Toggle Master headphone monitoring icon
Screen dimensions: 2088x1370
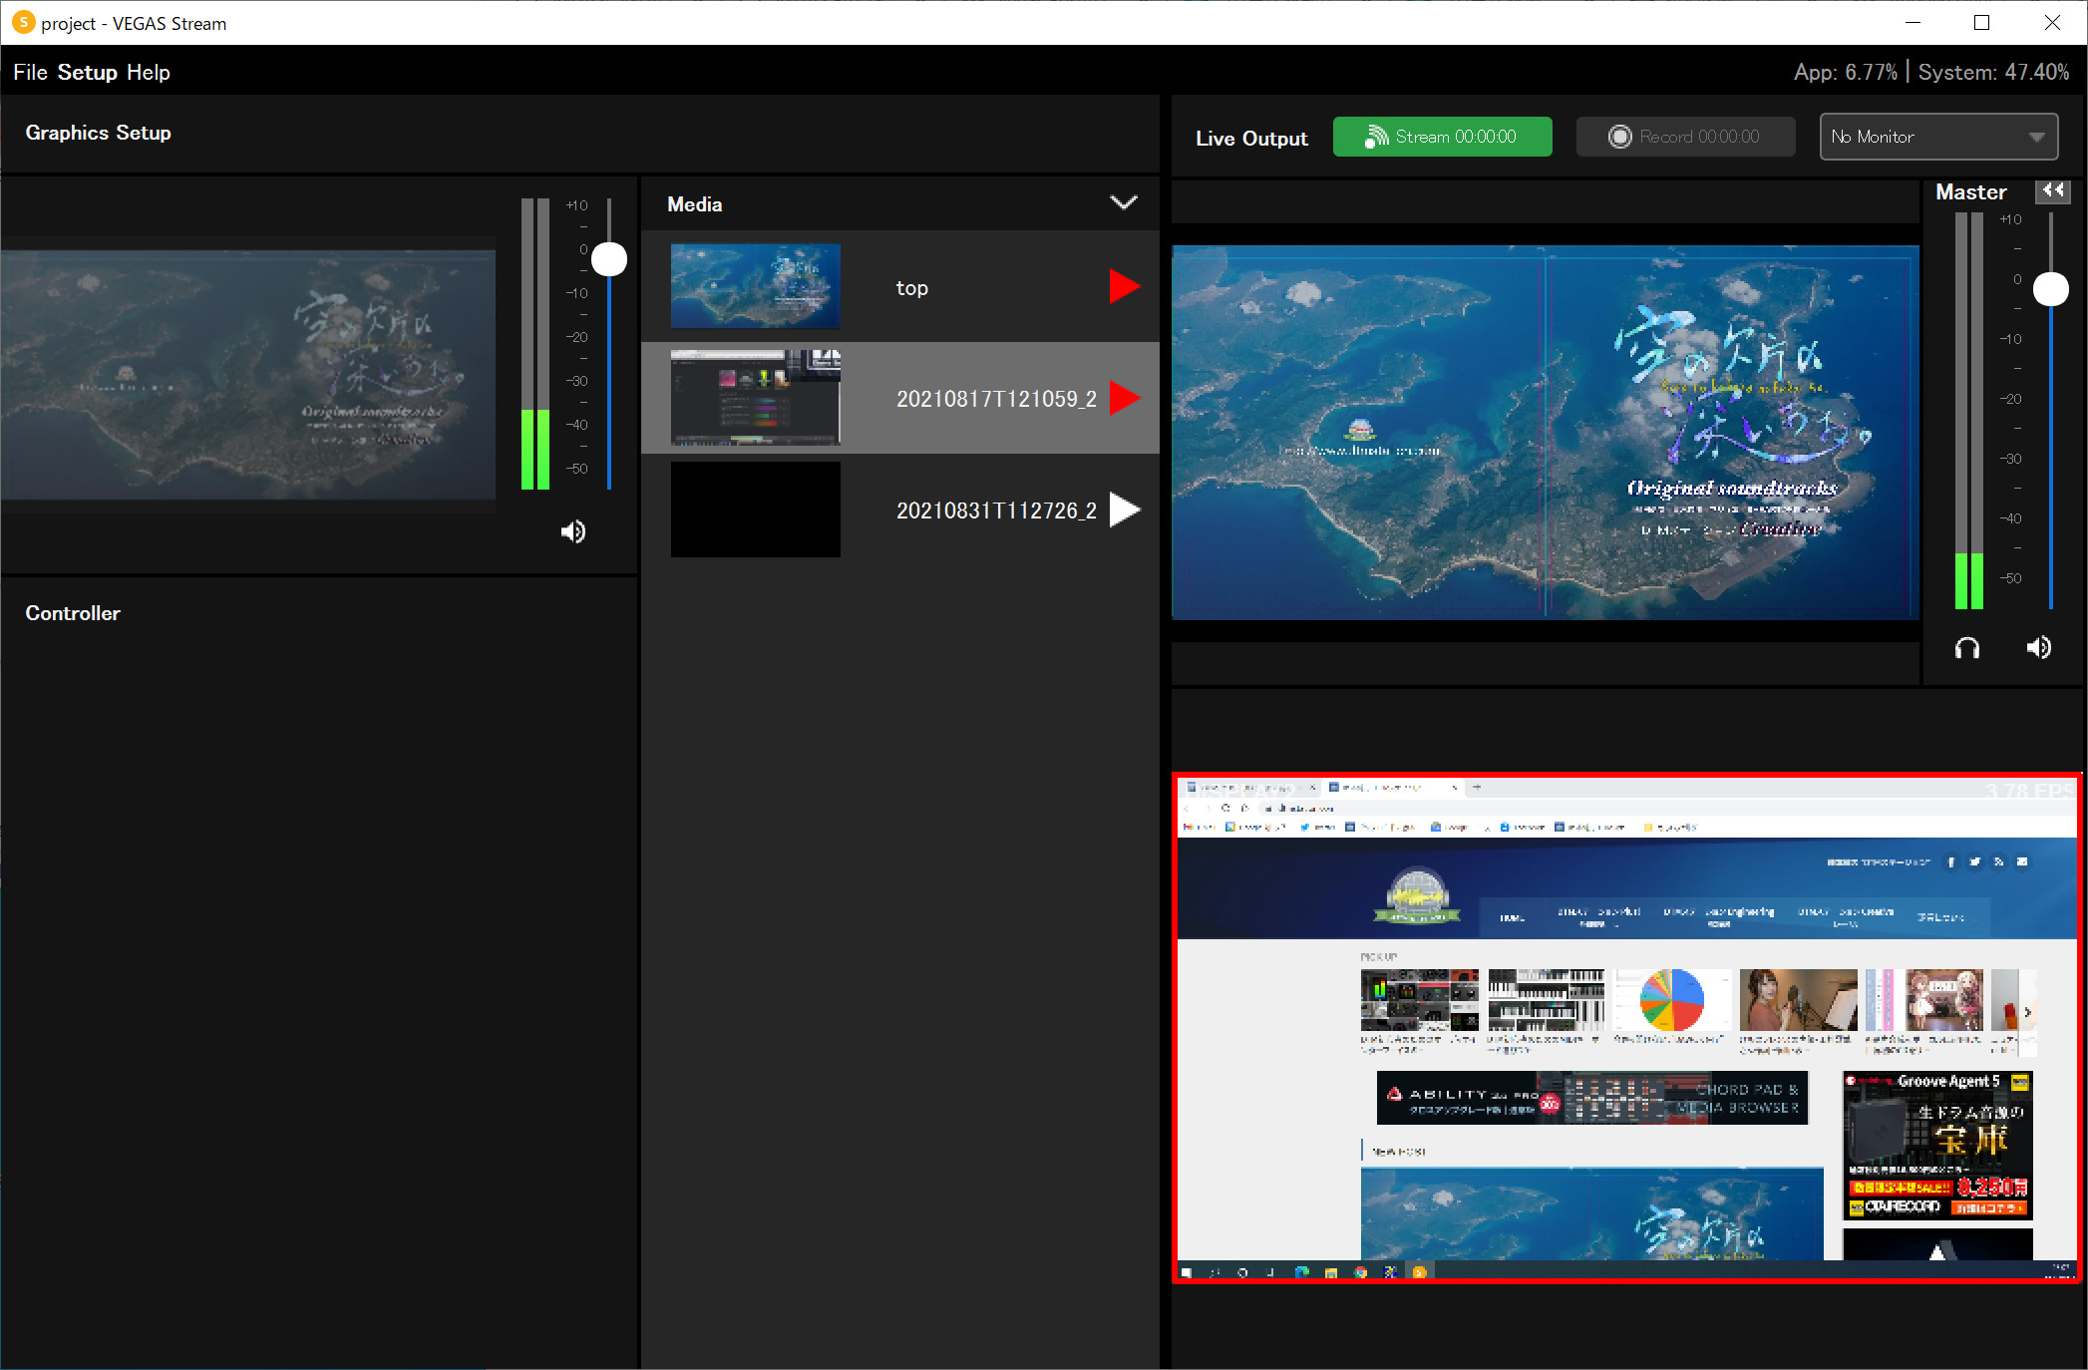tap(1966, 648)
